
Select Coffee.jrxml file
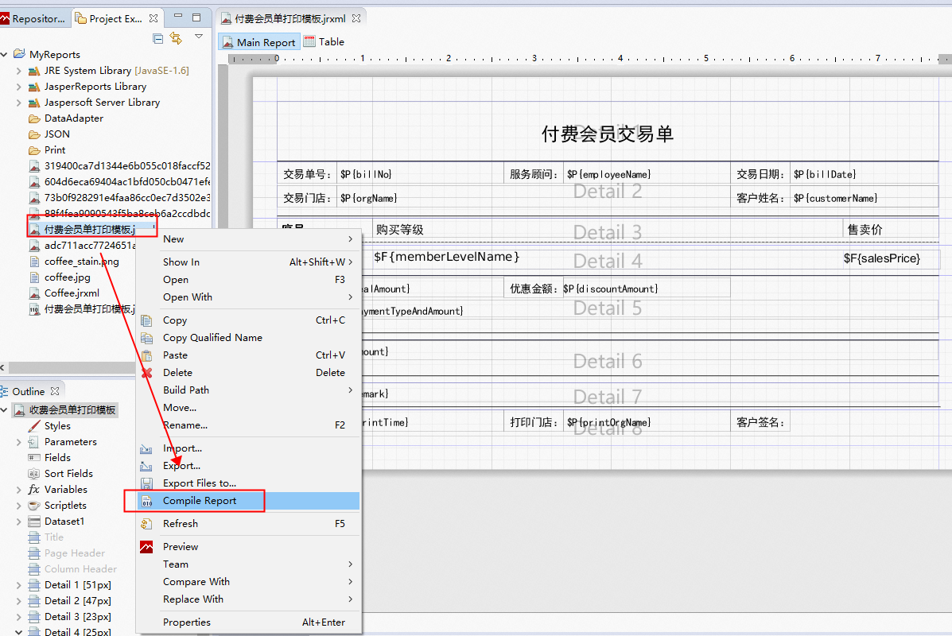click(x=64, y=293)
